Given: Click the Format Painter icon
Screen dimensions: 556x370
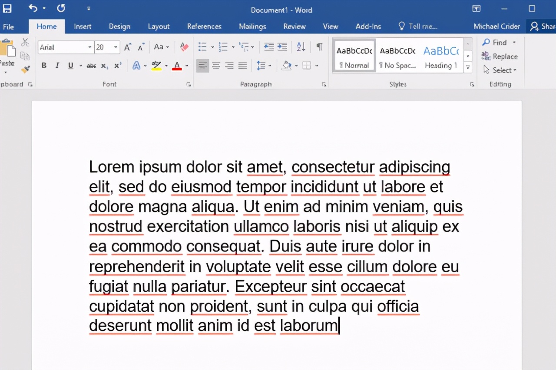Looking at the screenshot, I should click(x=25, y=69).
